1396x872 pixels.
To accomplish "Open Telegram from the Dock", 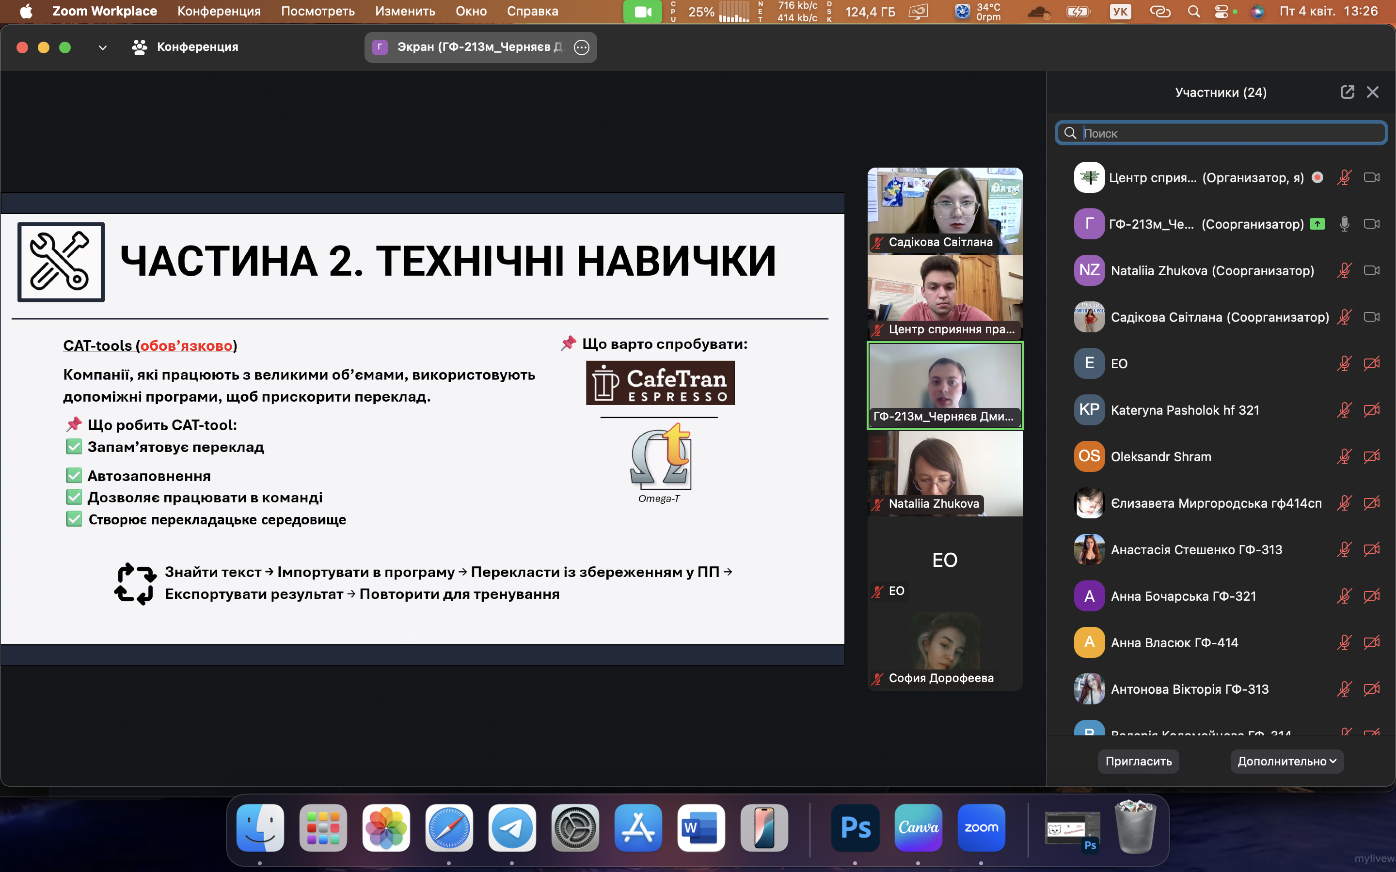I will click(x=512, y=827).
